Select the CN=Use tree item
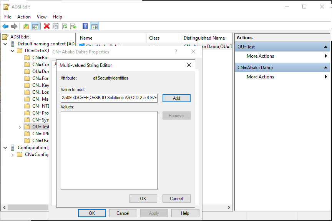Screen dimensions: 332x221 41,141
